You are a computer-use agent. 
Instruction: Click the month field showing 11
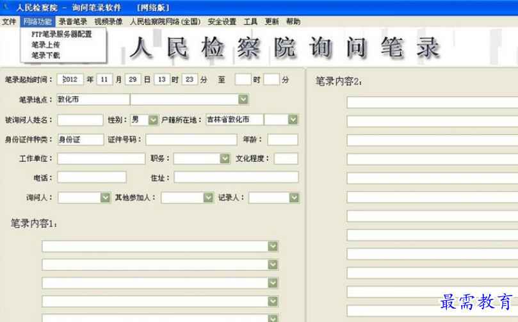pos(105,79)
